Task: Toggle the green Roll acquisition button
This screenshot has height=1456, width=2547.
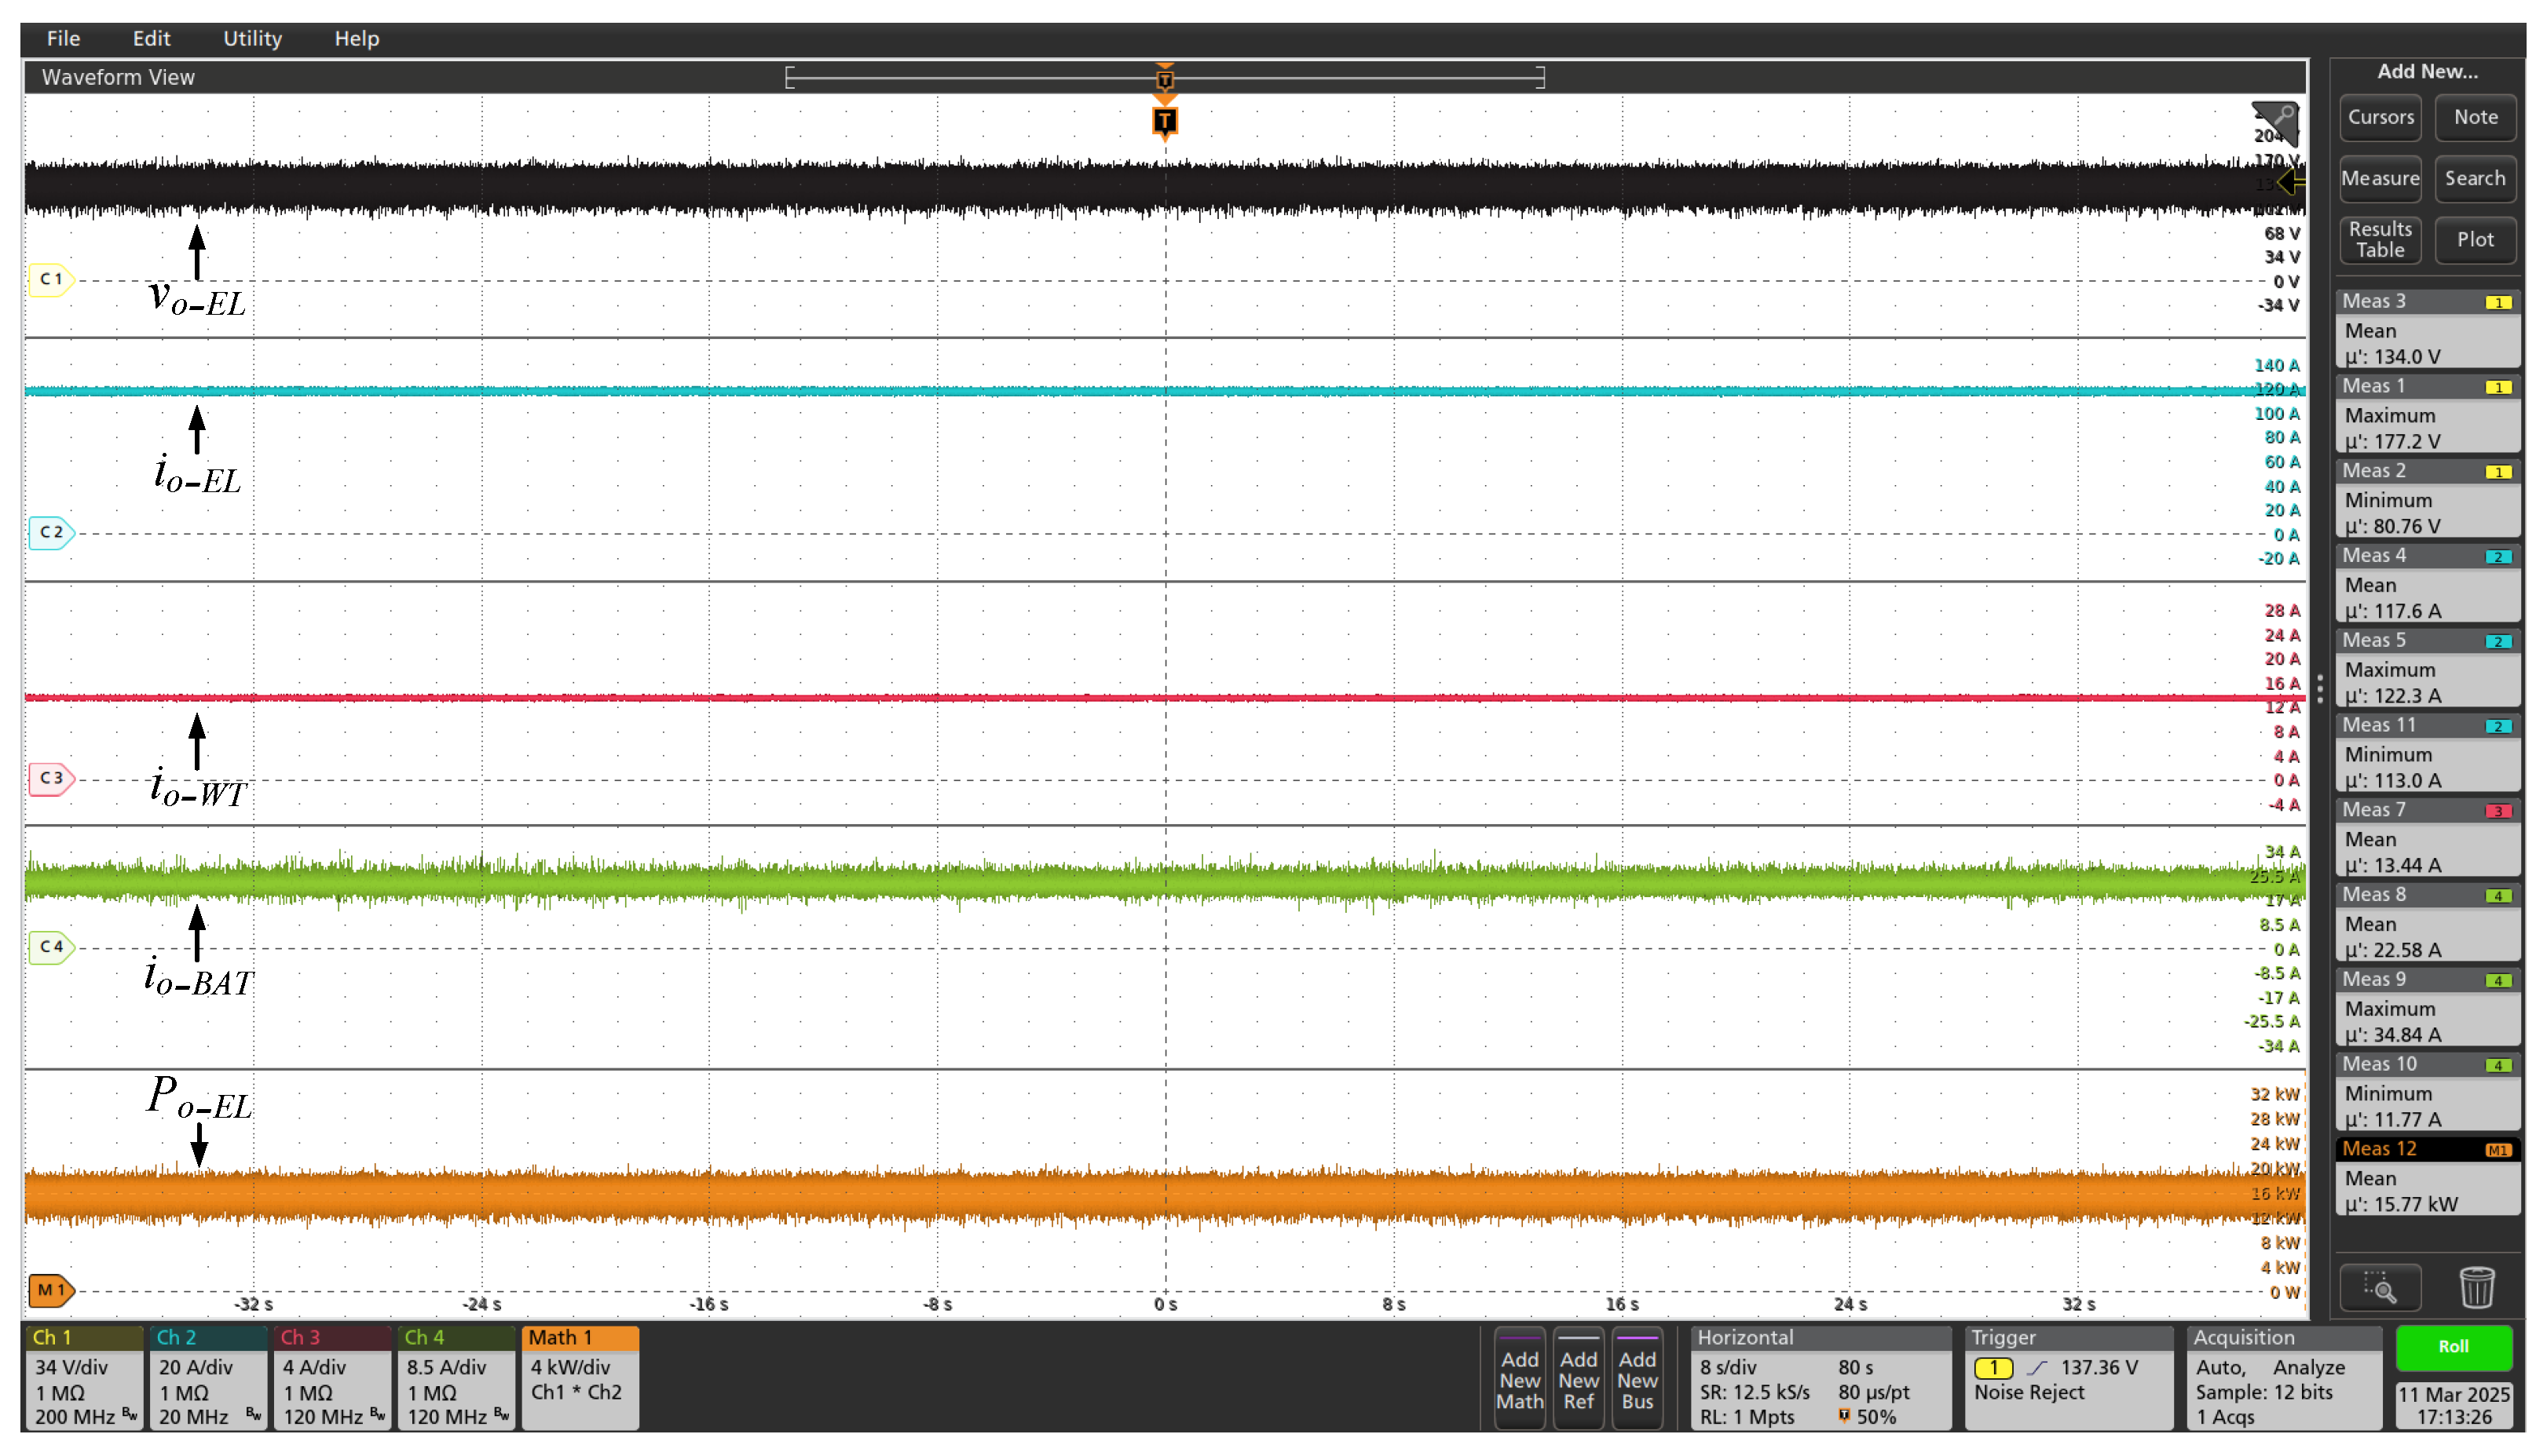Action: pyautogui.click(x=2453, y=1347)
